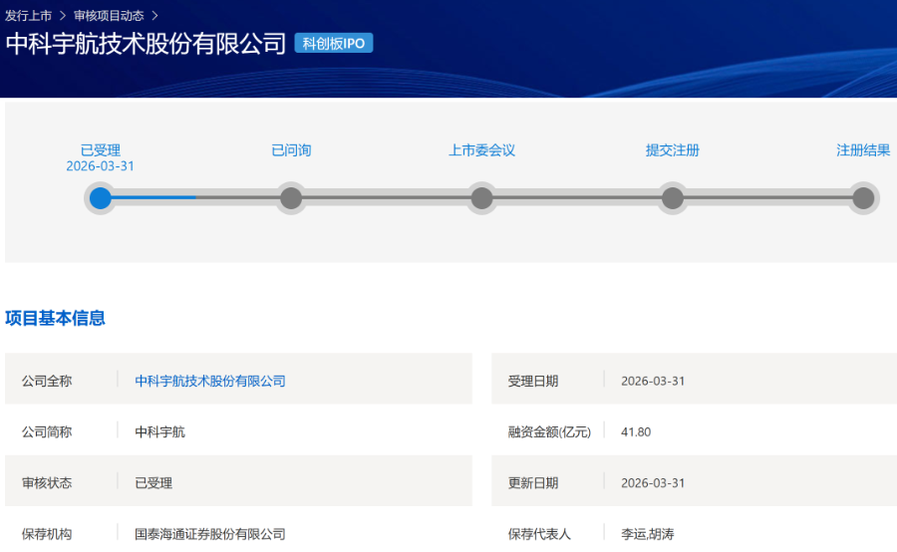Select the 注册结果 stage label

[x=863, y=150]
